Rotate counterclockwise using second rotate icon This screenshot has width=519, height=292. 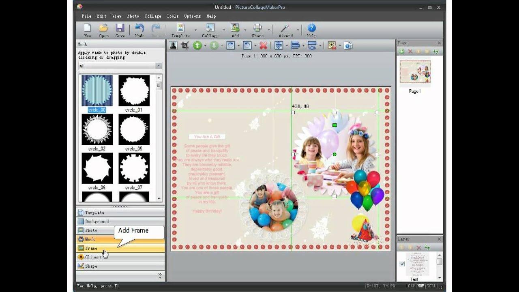coord(247,45)
